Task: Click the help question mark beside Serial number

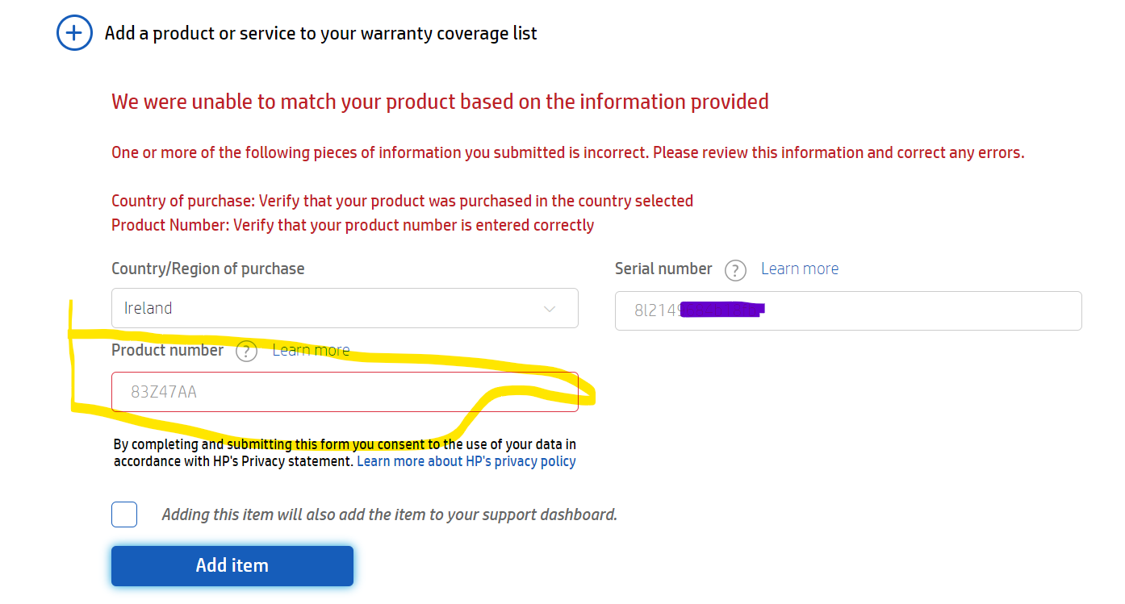Action: point(735,270)
